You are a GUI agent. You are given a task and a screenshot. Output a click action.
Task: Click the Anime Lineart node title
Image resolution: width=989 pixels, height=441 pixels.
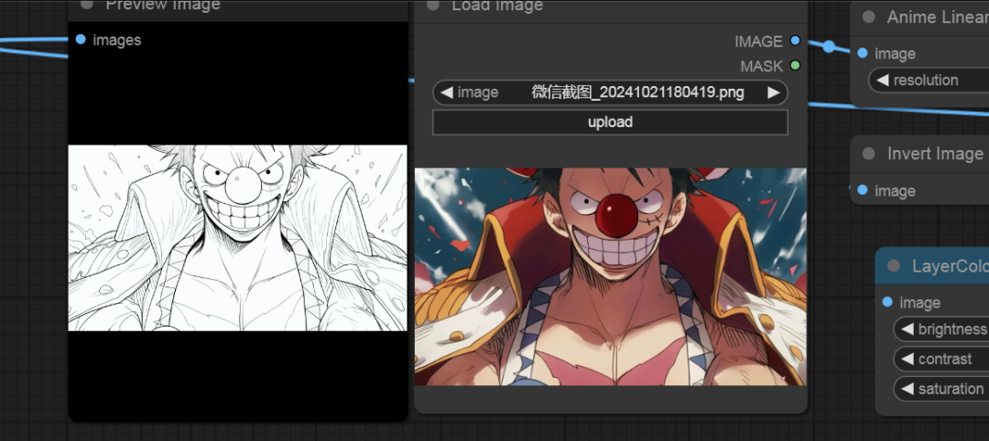pyautogui.click(x=938, y=17)
